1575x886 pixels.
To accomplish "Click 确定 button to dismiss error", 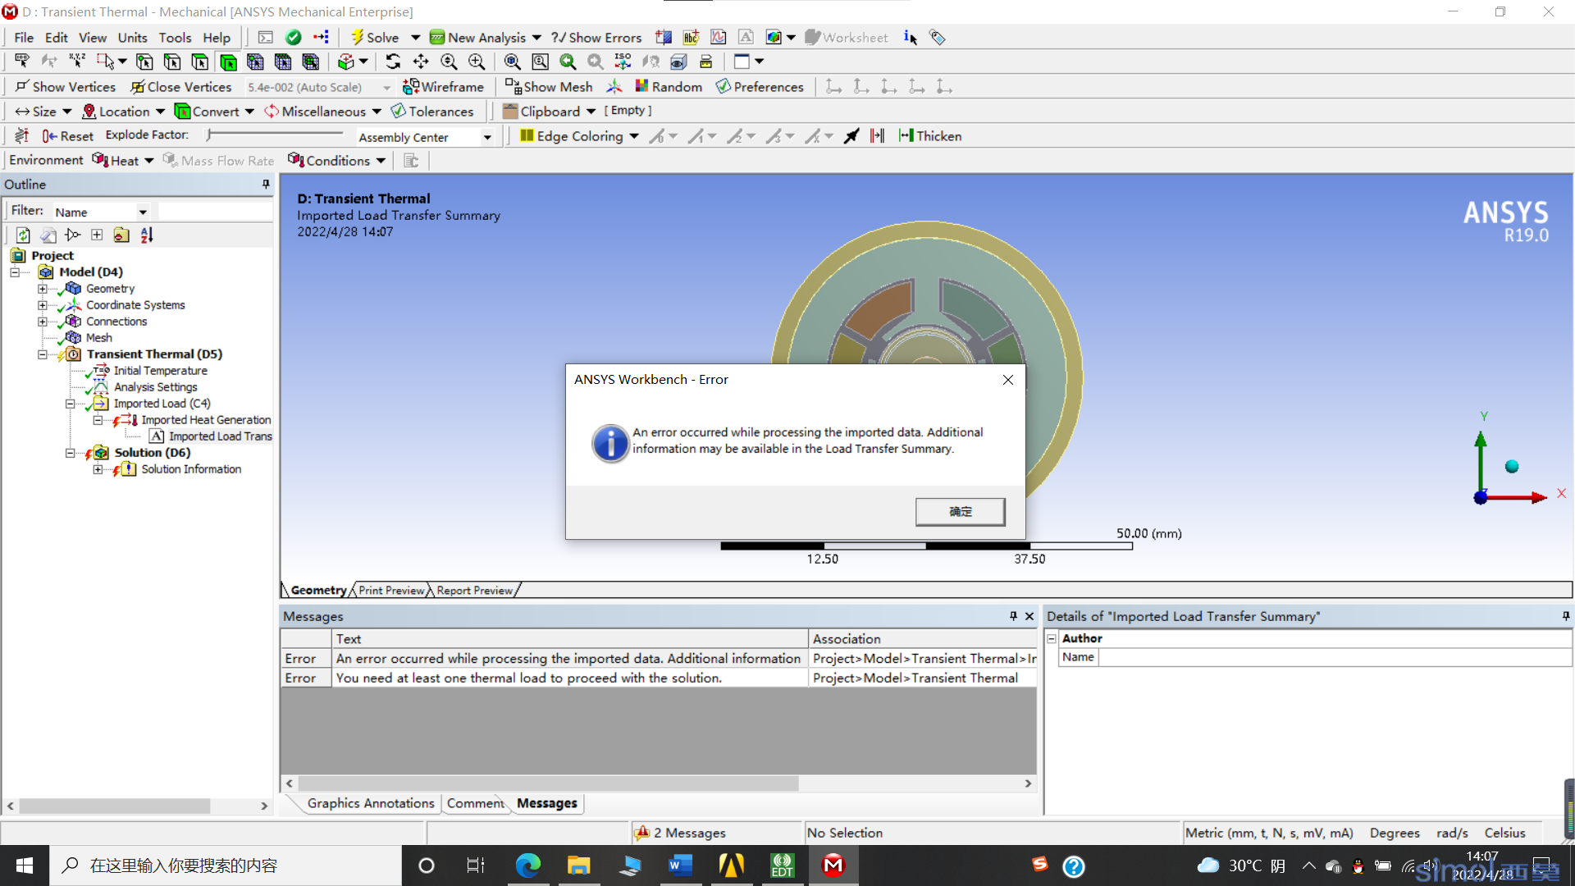I will pyautogui.click(x=961, y=510).
